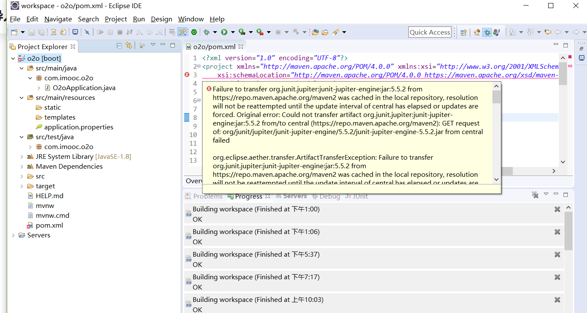Open the New wizard dropdown arrow

point(22,32)
